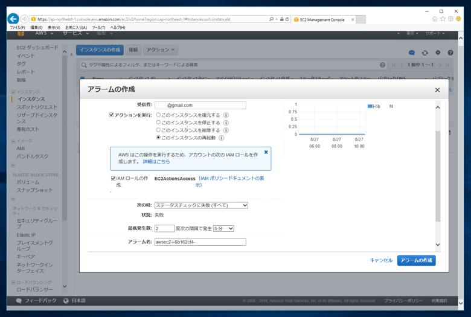Image resolution: width=471 pixels, height=317 pixels.
Task: Open the アクション dropdown button
Action: (161, 50)
